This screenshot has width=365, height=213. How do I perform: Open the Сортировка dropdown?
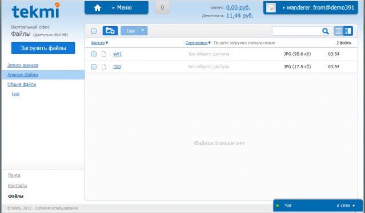click(x=198, y=43)
